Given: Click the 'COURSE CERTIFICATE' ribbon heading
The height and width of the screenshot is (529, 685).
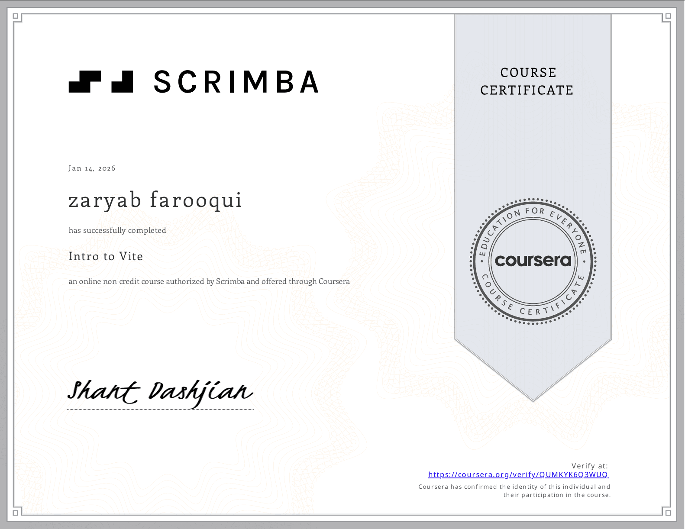Looking at the screenshot, I should [x=527, y=81].
